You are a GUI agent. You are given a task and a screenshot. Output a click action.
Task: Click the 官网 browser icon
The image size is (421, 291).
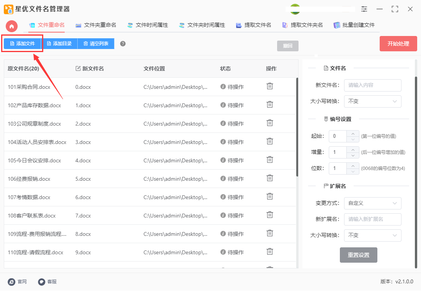[x=11, y=281]
